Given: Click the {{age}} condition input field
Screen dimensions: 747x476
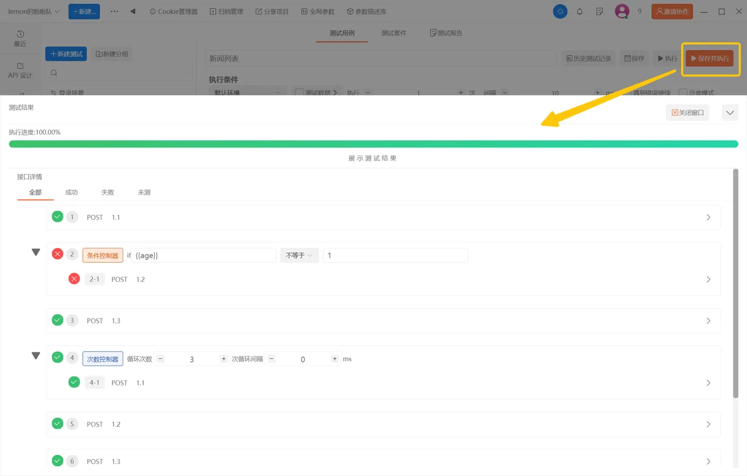Looking at the screenshot, I should (204, 255).
